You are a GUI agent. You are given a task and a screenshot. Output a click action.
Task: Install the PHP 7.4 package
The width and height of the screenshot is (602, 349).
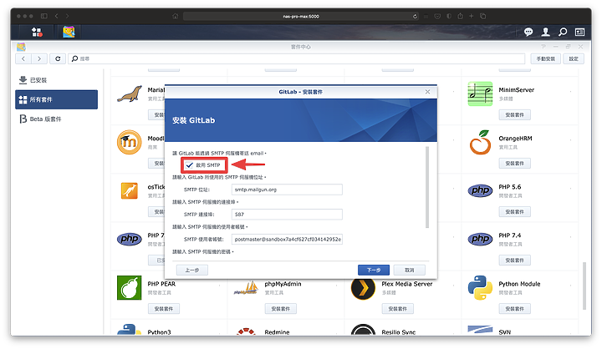click(x=514, y=260)
